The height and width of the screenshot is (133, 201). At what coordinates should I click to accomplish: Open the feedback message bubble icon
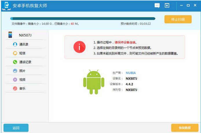(157, 5)
